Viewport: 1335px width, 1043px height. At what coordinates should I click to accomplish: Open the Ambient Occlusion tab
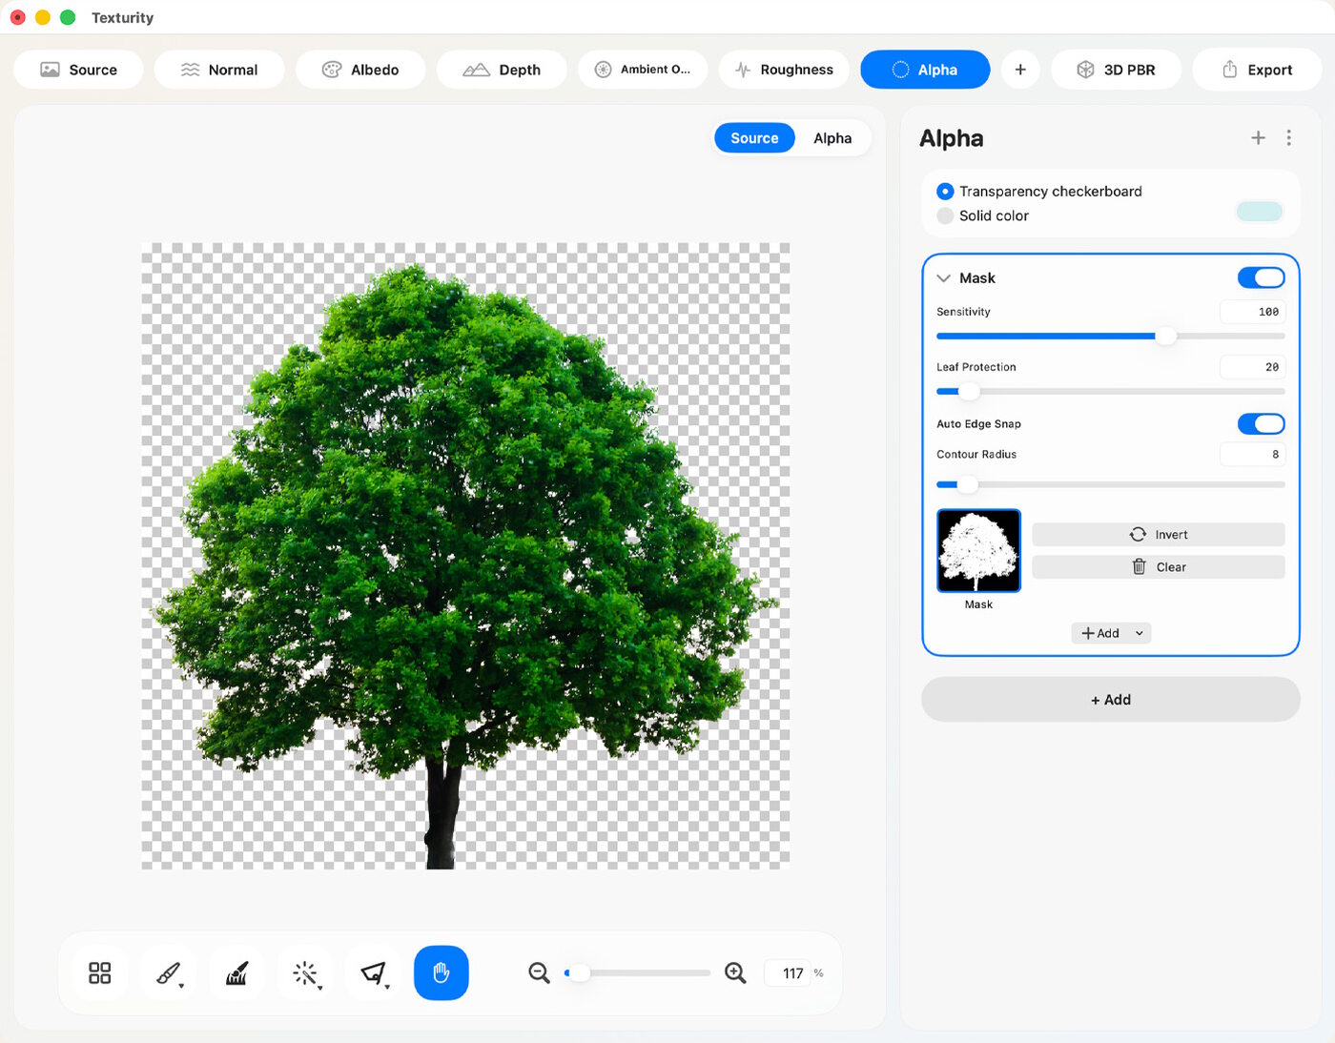[643, 70]
